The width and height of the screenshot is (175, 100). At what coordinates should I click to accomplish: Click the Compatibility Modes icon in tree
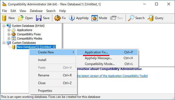14,38
